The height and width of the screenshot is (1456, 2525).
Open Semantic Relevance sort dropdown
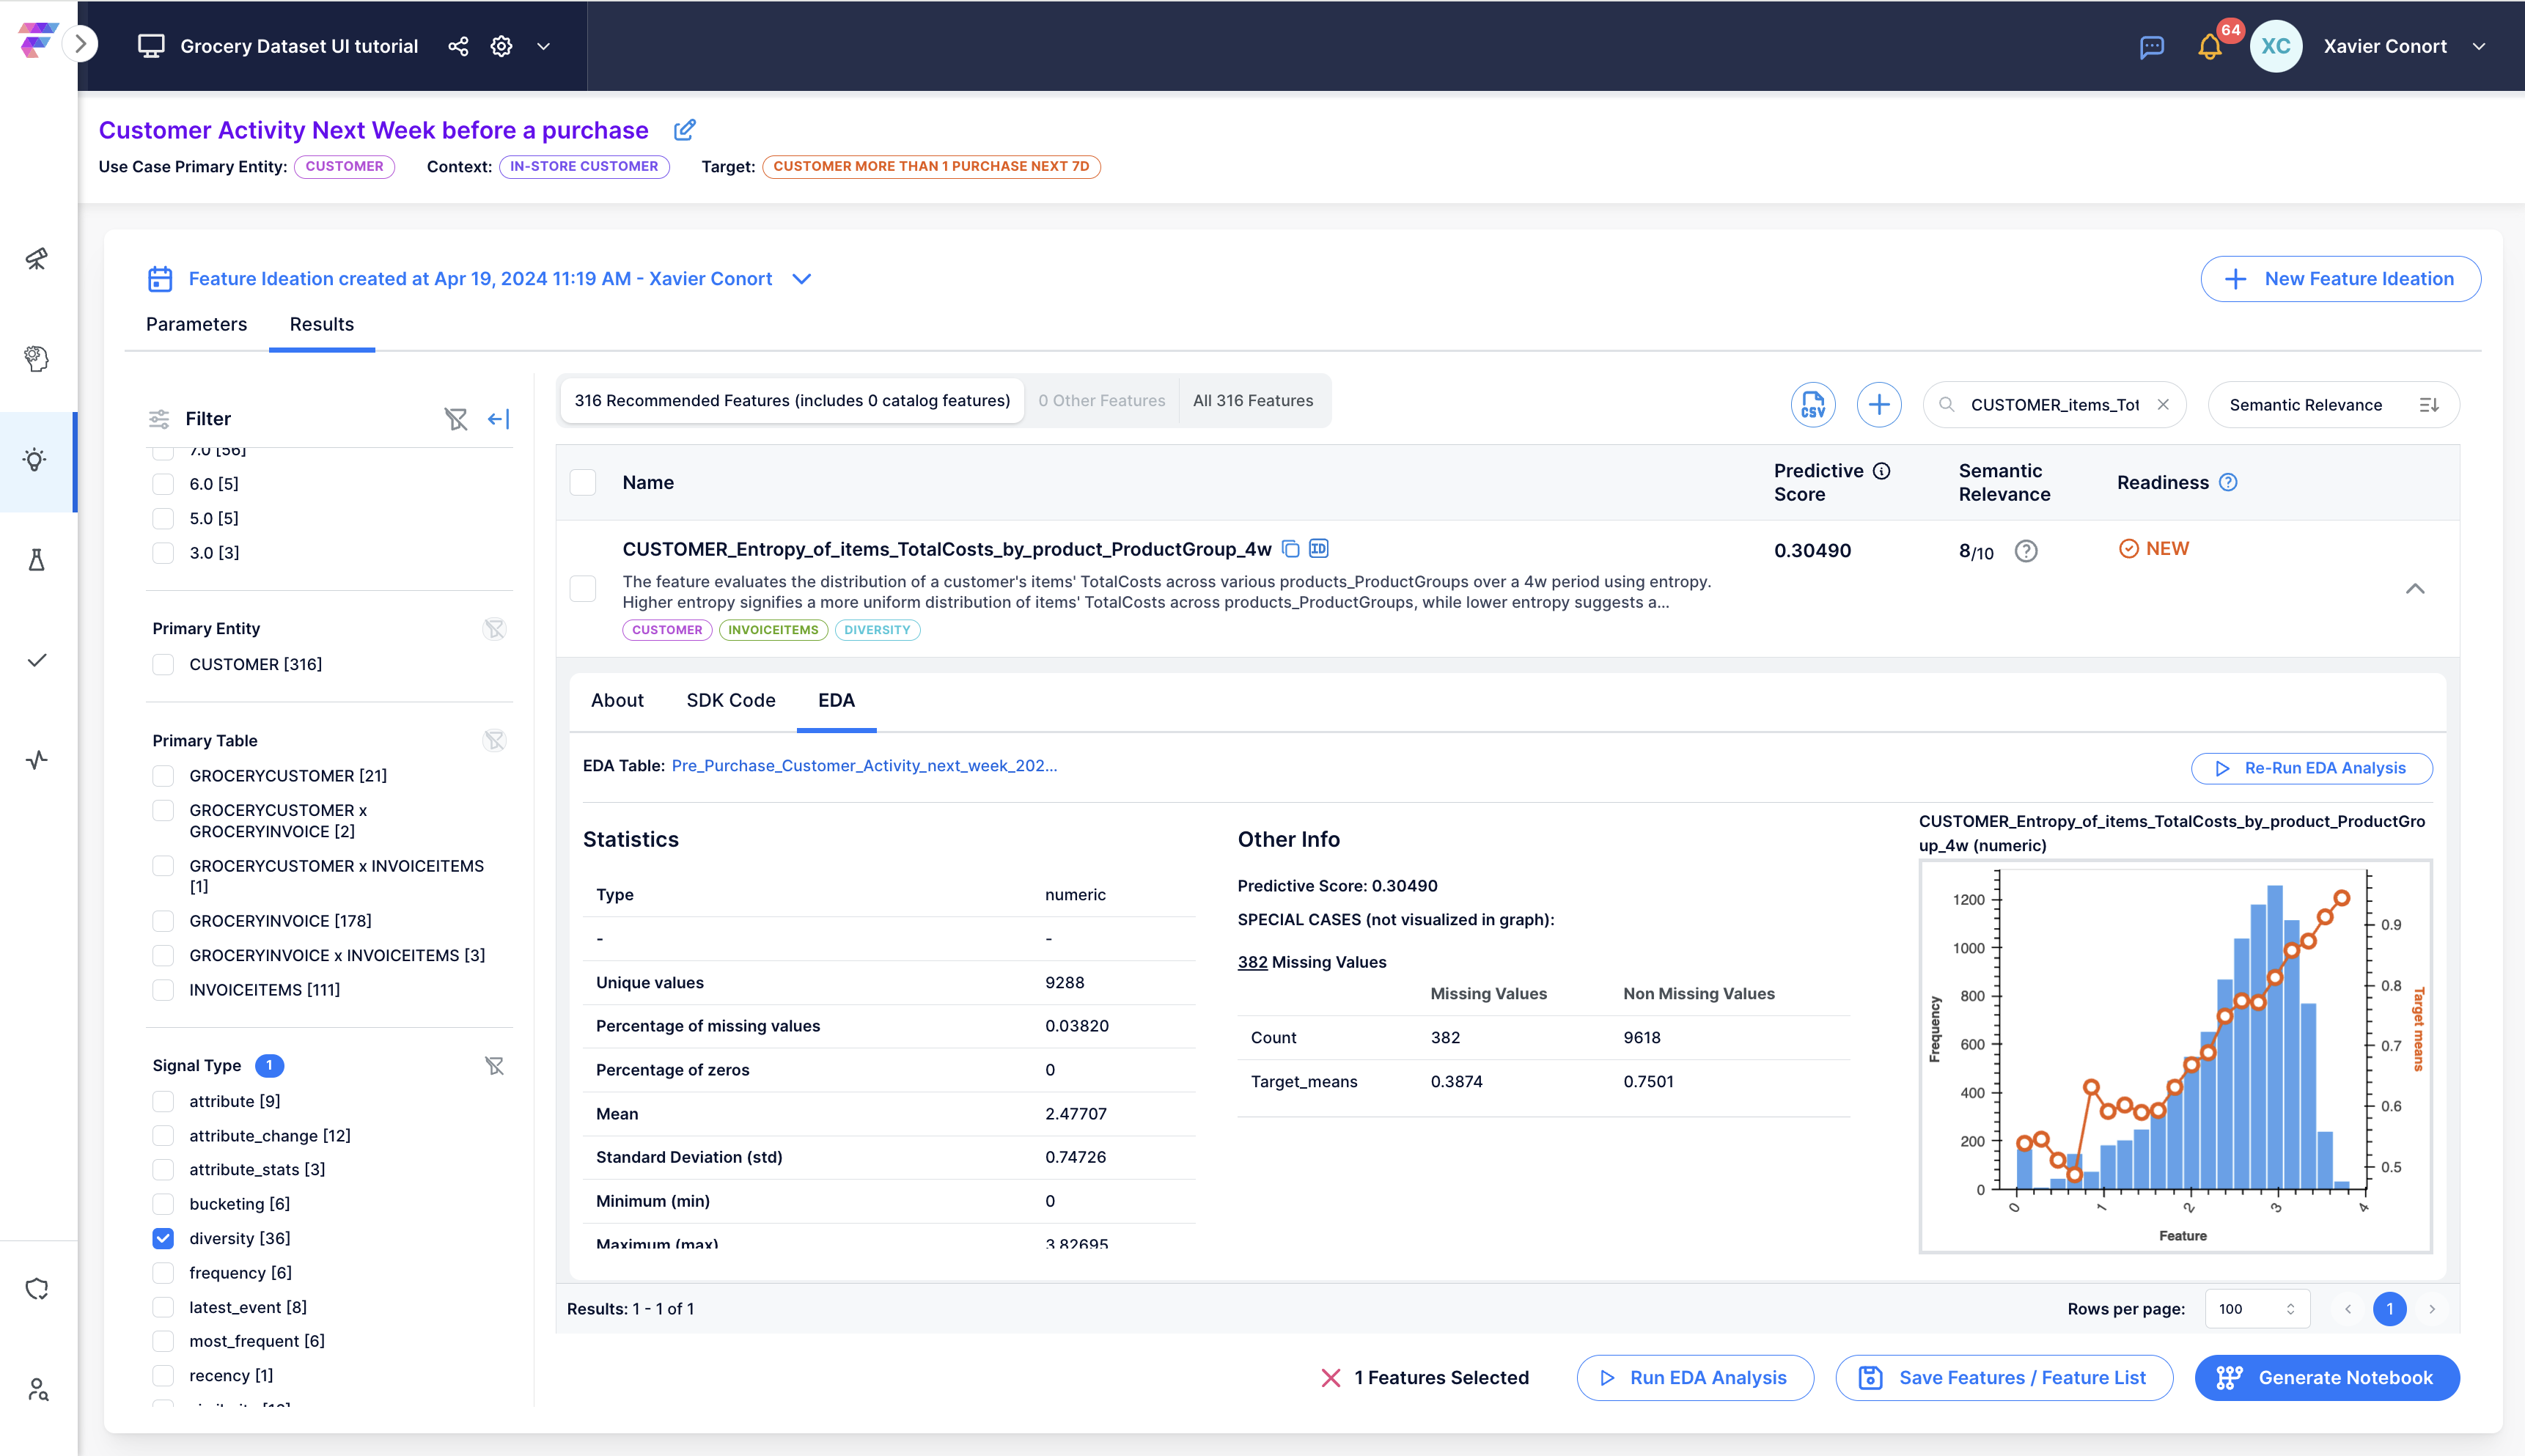click(2333, 405)
